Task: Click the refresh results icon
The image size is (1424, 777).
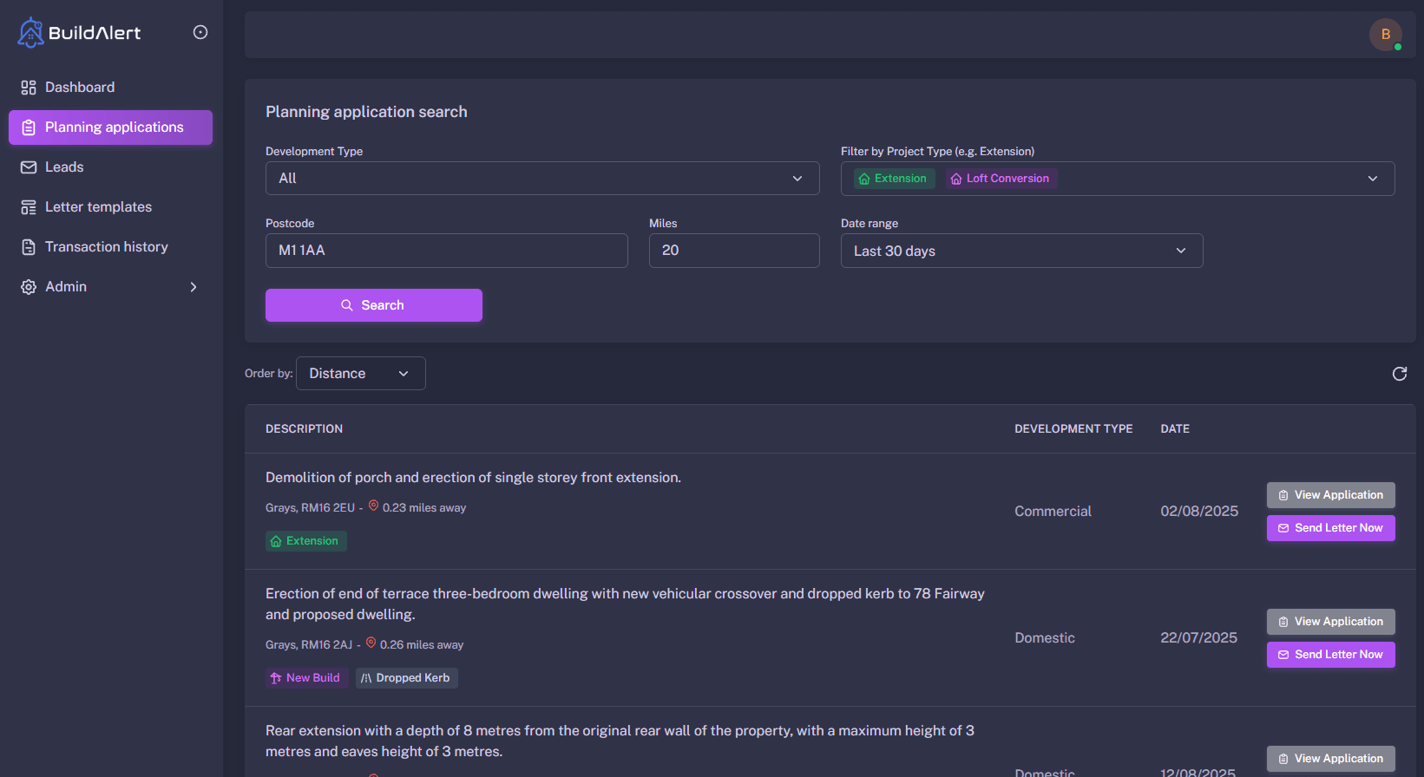Action: pos(1399,374)
